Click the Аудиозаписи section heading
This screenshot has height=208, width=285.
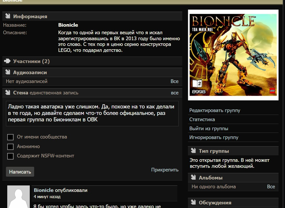click(x=30, y=73)
